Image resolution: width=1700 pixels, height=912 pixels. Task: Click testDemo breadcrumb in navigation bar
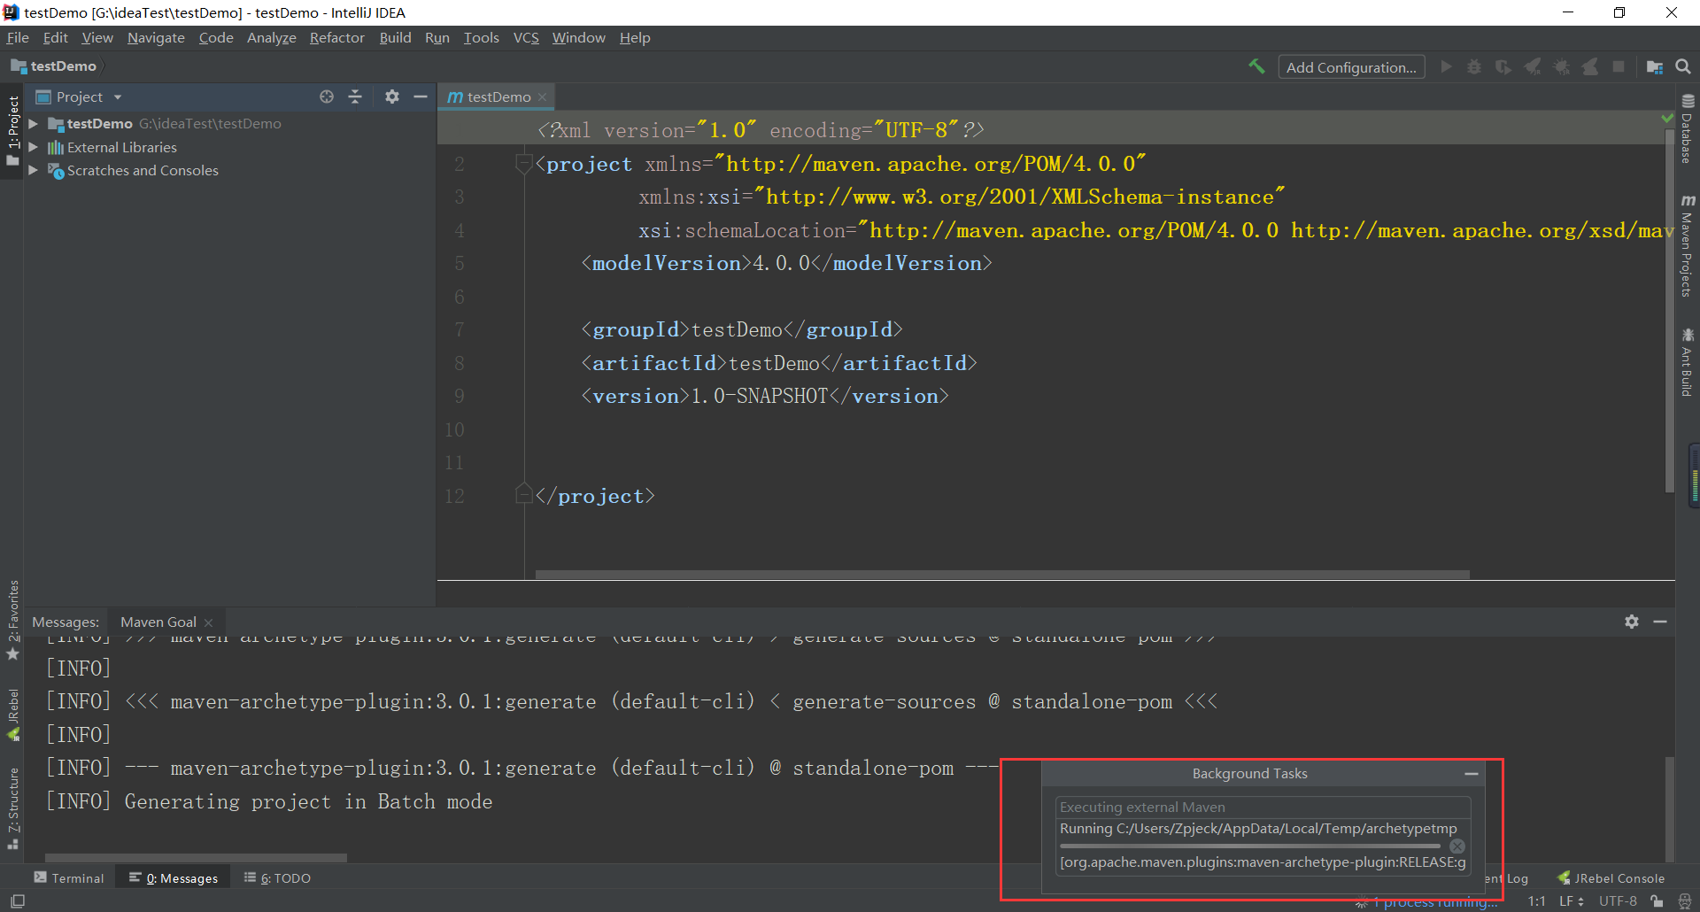coord(54,66)
